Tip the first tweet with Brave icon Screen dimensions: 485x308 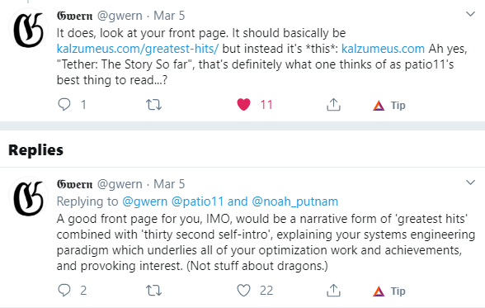point(389,106)
